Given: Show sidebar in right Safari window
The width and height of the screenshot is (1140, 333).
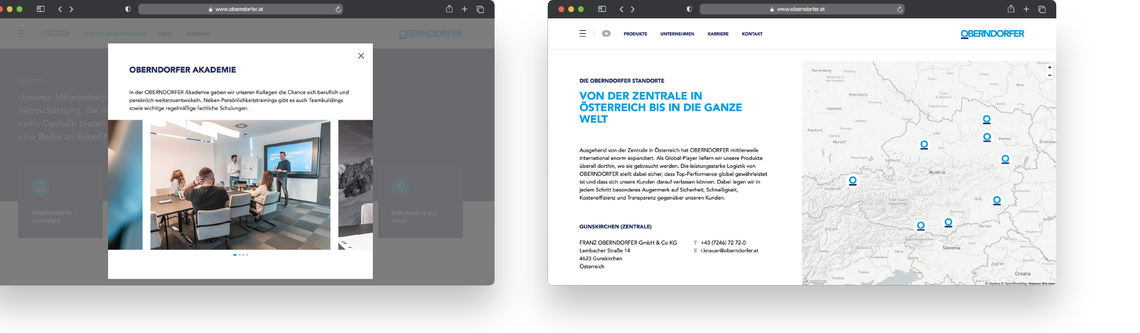Looking at the screenshot, I should [602, 9].
